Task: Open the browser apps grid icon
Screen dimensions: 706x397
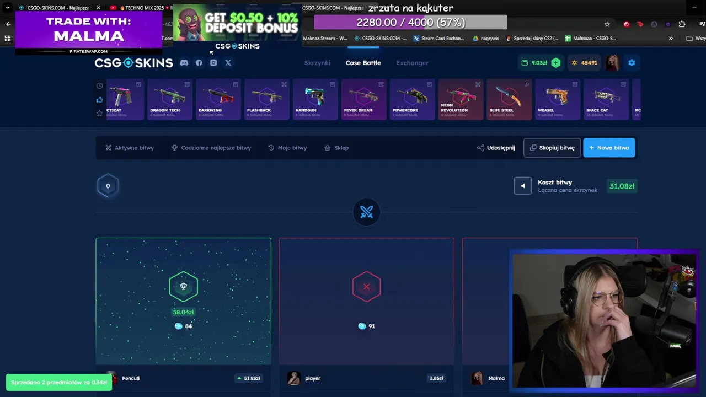Action: pos(8,39)
